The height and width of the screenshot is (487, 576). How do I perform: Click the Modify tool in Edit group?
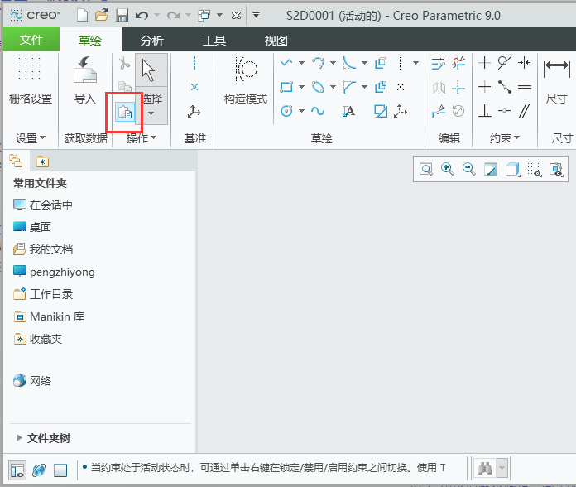coord(439,63)
